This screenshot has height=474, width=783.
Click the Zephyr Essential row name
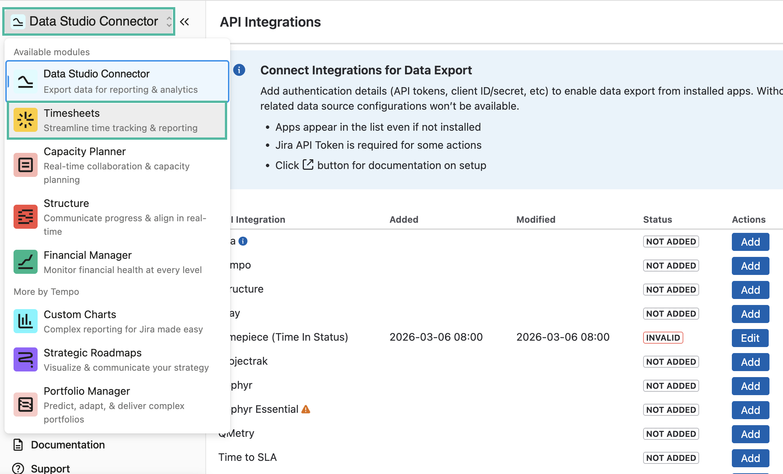264,409
